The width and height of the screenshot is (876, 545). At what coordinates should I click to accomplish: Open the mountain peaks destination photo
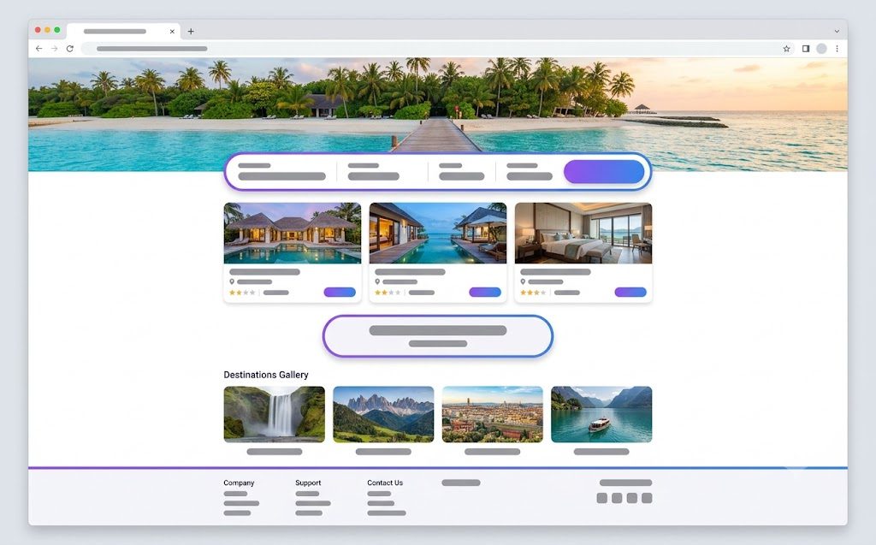point(383,414)
